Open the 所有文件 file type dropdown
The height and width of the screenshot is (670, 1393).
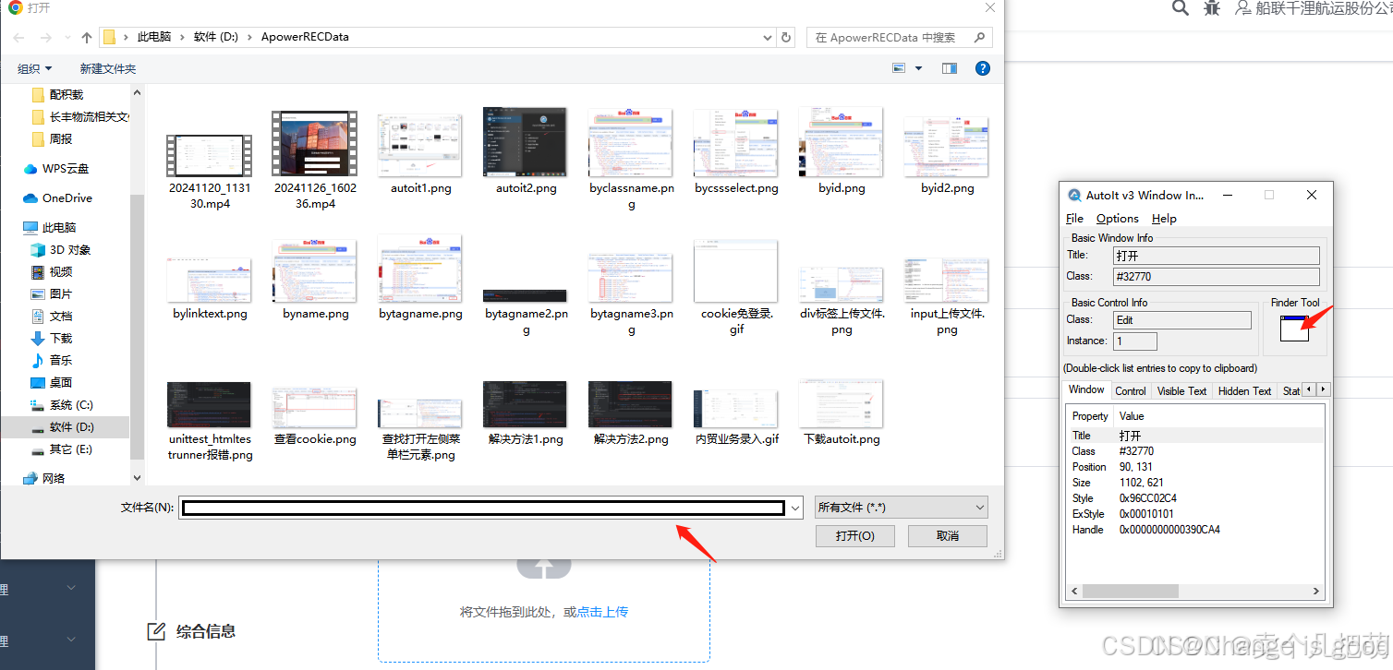[x=901, y=507]
